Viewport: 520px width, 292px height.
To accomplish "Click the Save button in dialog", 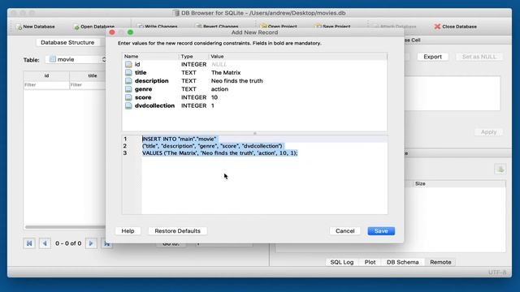I will [x=381, y=230].
